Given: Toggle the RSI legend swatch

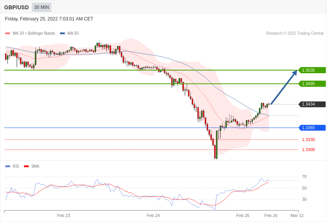Looking at the screenshot, I should (x=8, y=166).
